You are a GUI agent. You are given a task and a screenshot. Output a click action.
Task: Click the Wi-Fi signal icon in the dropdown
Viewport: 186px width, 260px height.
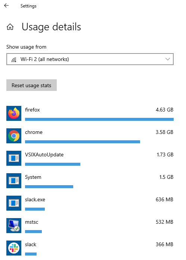click(x=14, y=59)
